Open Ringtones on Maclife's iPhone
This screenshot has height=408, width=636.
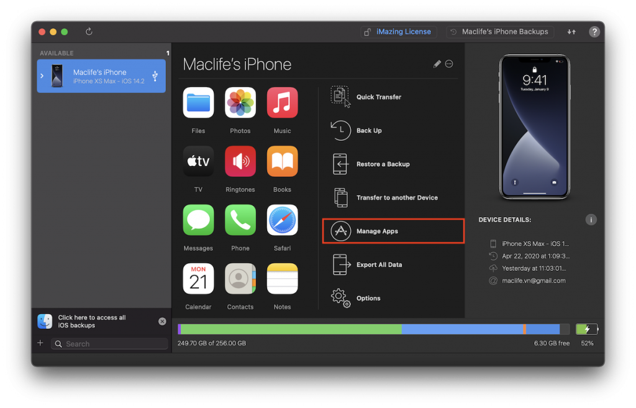click(x=240, y=161)
